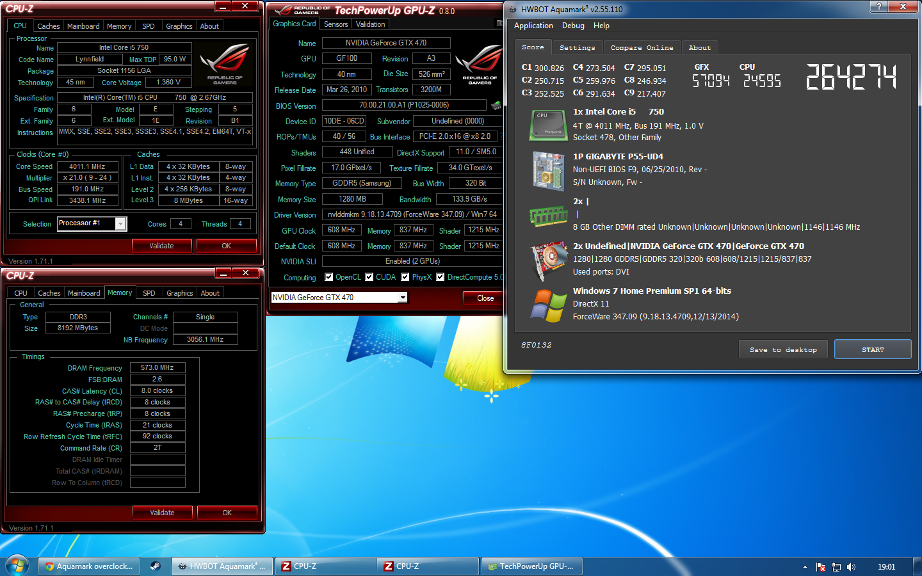The width and height of the screenshot is (922, 576).
Task: Click the graphics card icon beside GeForce GTX 470
Action: [x=549, y=260]
